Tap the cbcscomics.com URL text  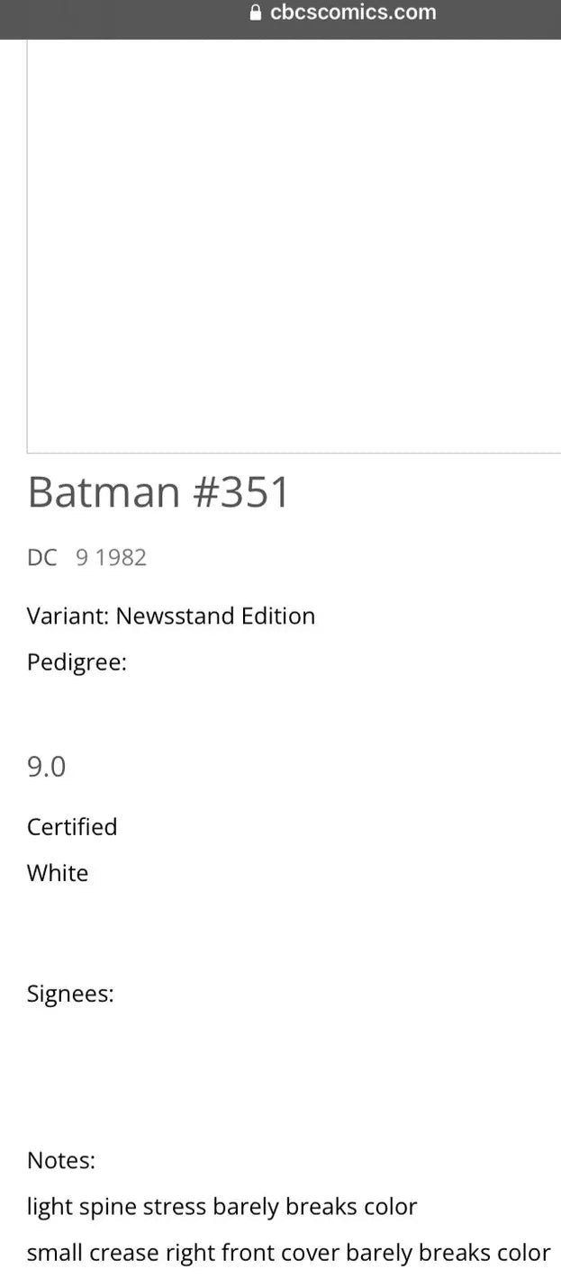coord(353,13)
